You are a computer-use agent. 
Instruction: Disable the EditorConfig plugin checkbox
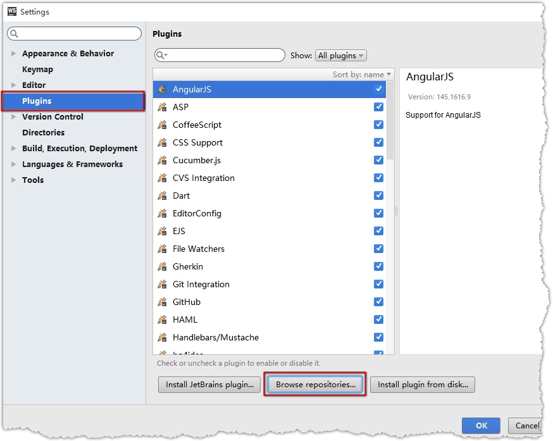[x=378, y=213]
